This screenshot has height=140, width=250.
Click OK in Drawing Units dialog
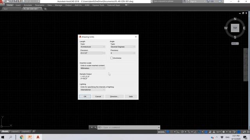pyautogui.click(x=85, y=96)
